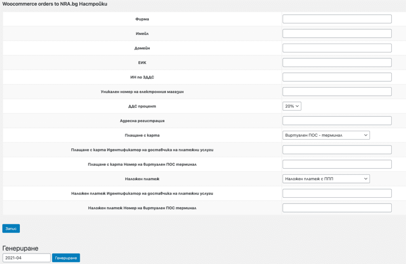406x264 pixels.
Task: Select the Уникален номер на електронния магазин field
Action: [336, 91]
